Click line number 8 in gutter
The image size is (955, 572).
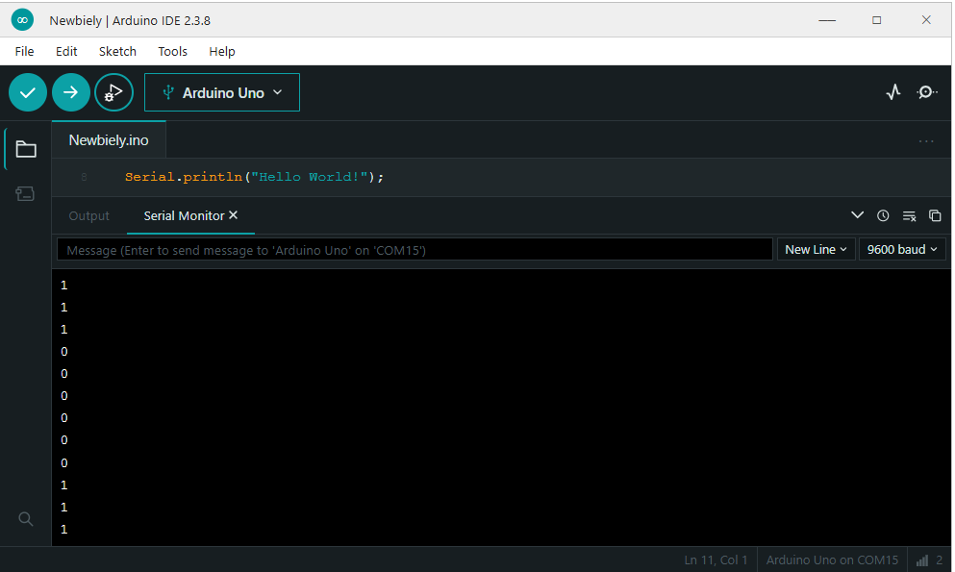pos(84,177)
